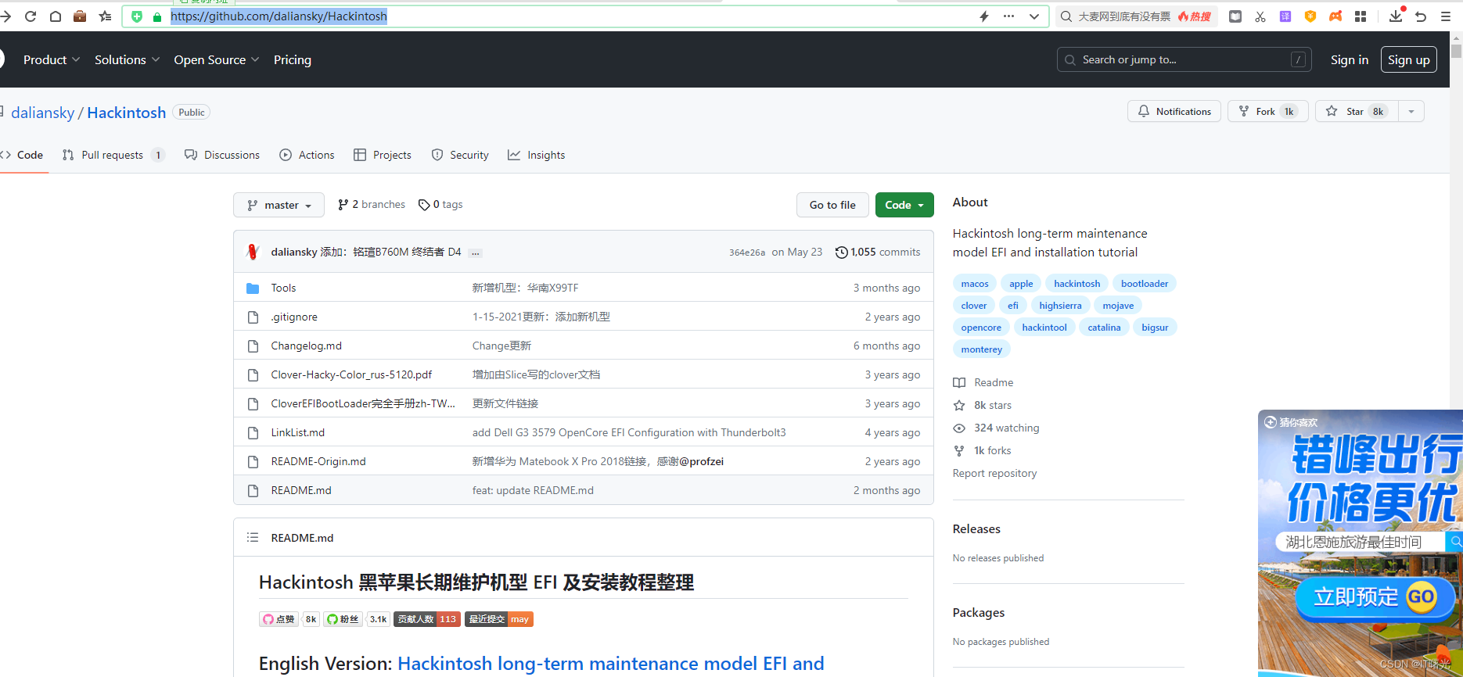
Task: Click the purple translate icon
Action: (x=1285, y=16)
